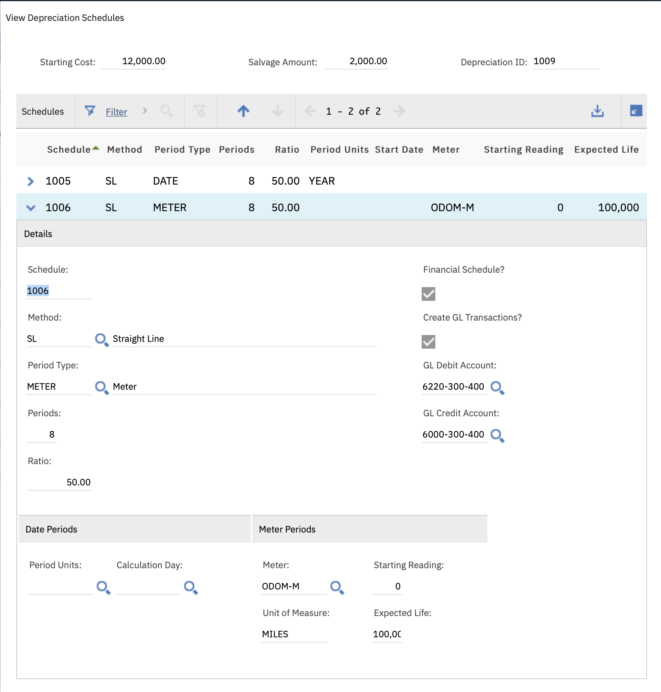
Task: Move selected schedule up with the up arrow
Action: [x=243, y=111]
